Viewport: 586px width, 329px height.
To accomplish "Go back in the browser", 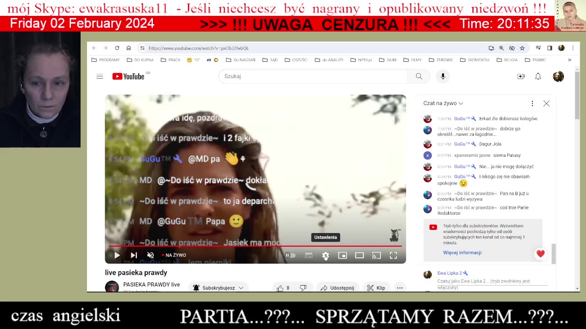I will click(94, 48).
